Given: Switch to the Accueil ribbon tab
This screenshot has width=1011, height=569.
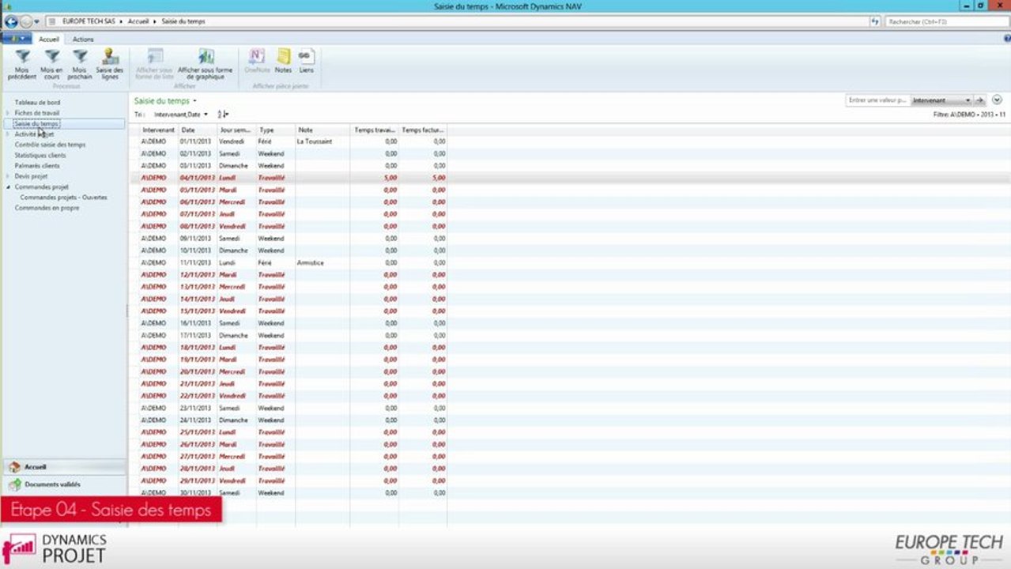Looking at the screenshot, I should pos(49,39).
